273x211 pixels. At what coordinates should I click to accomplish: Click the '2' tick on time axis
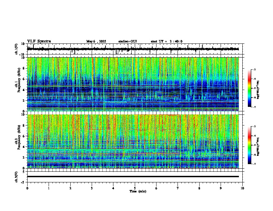(70, 188)
